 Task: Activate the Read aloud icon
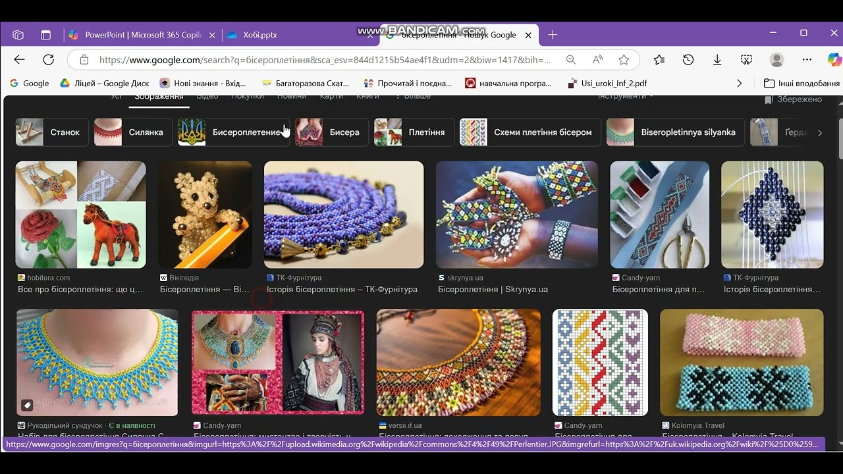pyautogui.click(x=597, y=60)
